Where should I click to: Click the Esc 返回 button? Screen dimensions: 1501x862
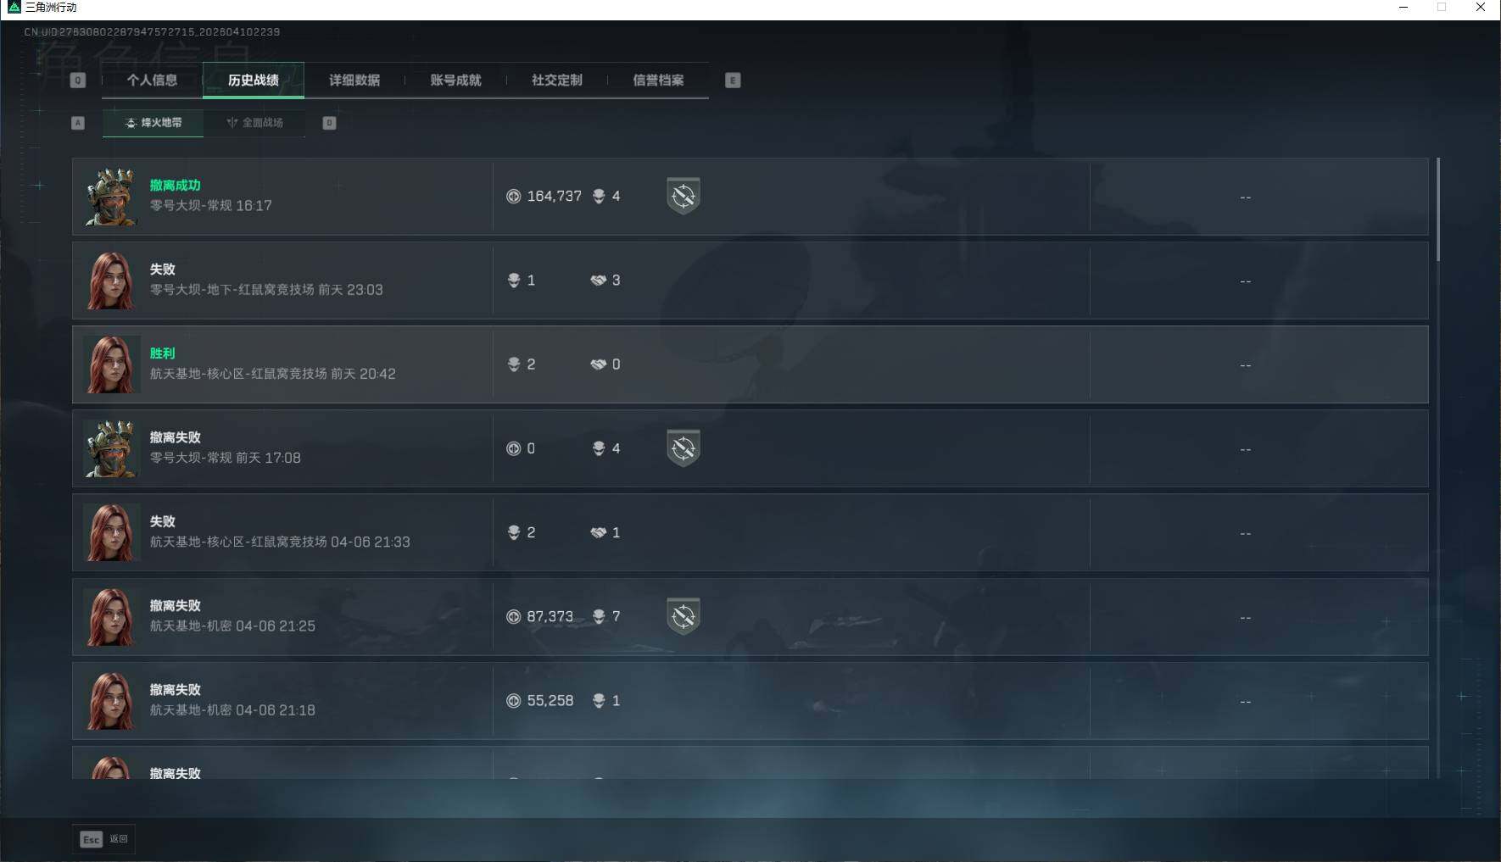[103, 839]
